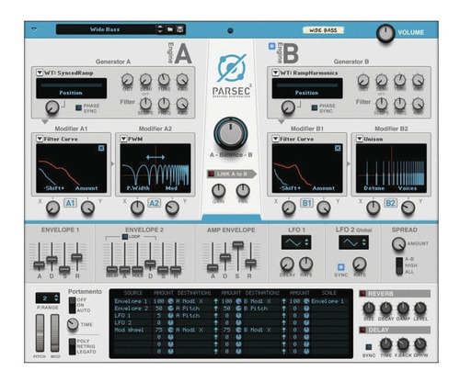Screen dimensions: 460x382
Task: Click the Generator A filter FREQ knob
Action: pyautogui.click(x=164, y=104)
